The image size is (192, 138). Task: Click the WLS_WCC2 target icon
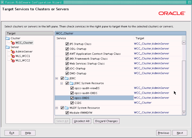pos(13,60)
